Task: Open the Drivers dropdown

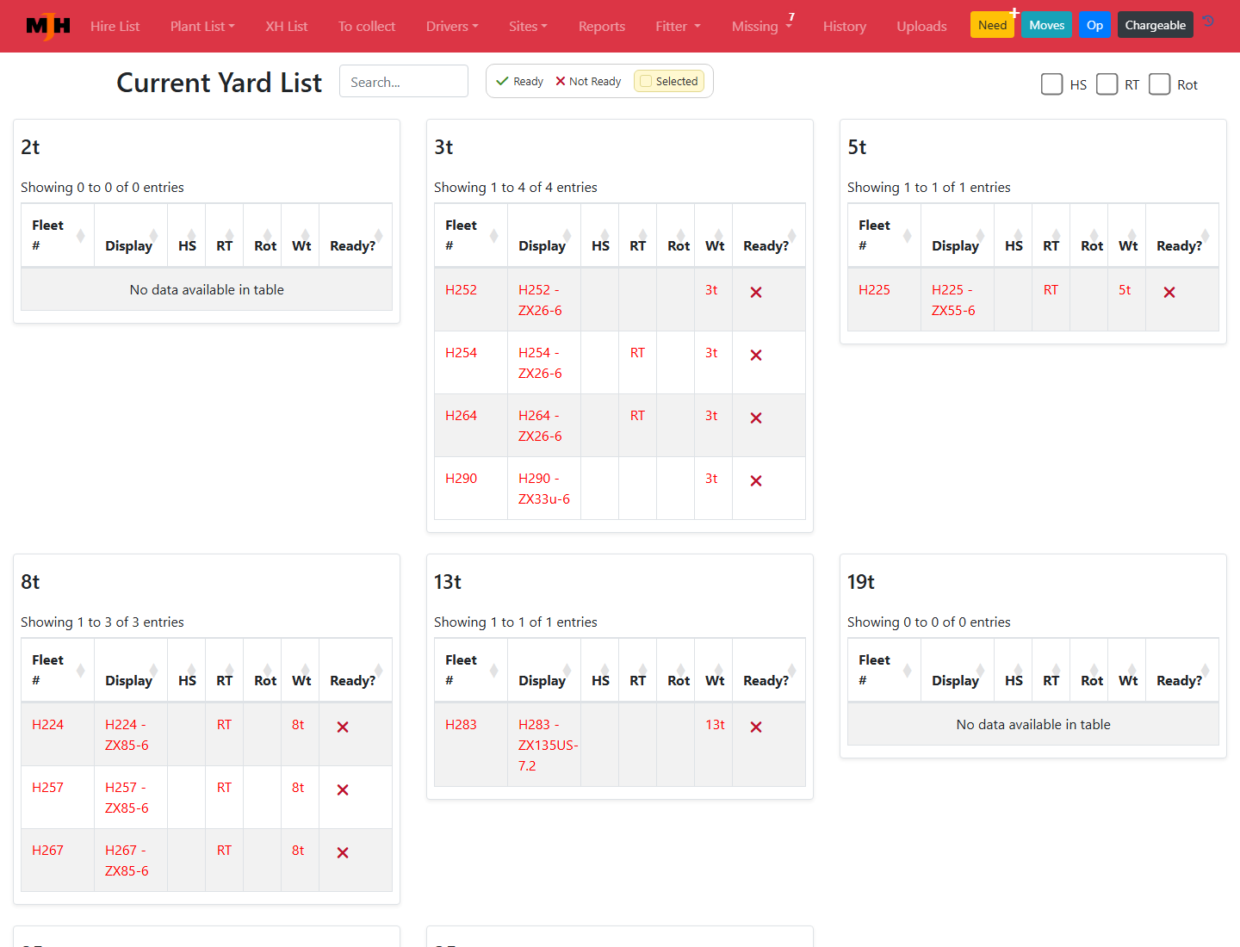Action: (452, 27)
